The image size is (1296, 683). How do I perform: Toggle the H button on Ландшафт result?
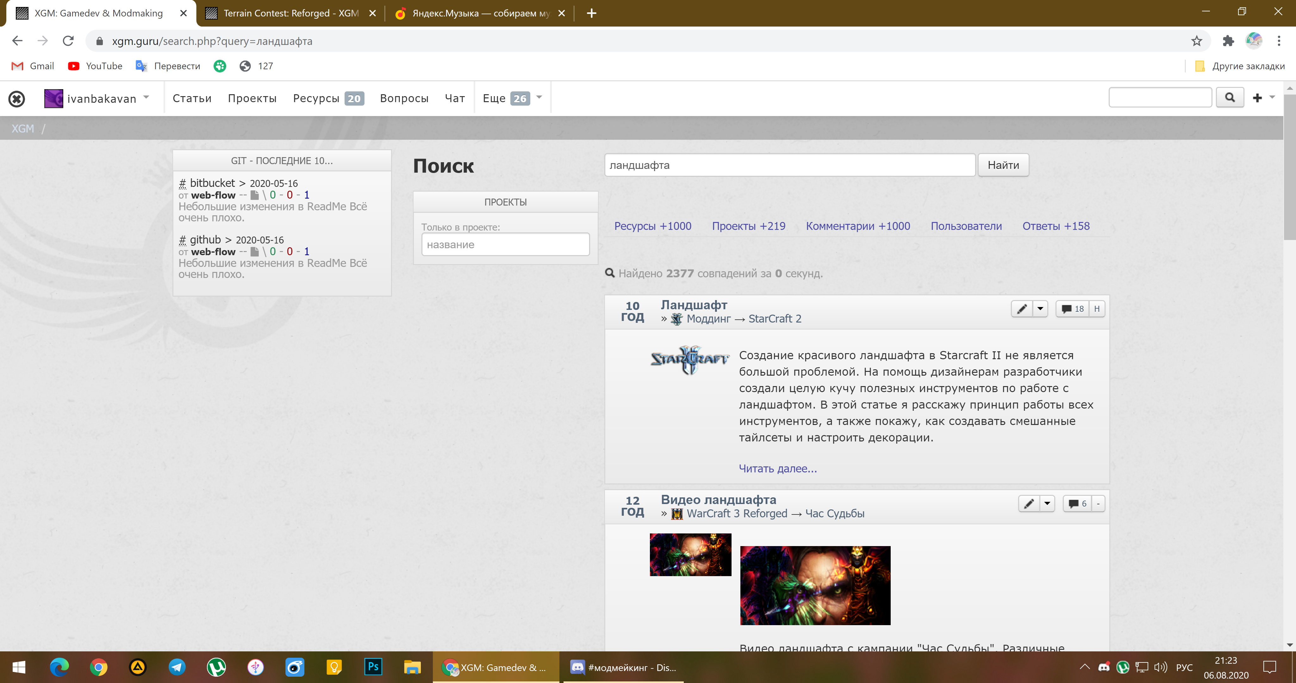(1097, 309)
